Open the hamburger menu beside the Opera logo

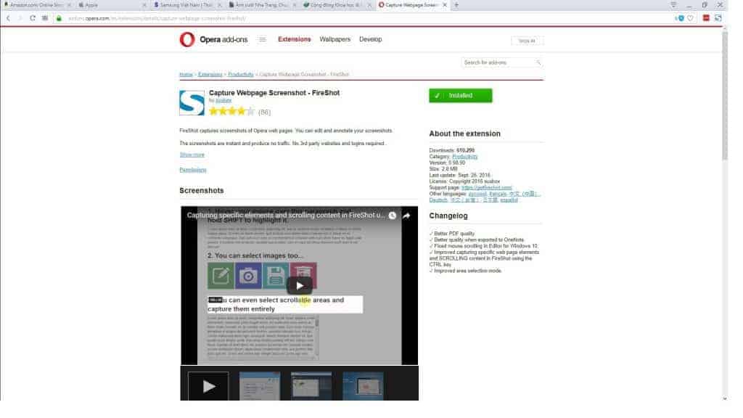coord(262,39)
